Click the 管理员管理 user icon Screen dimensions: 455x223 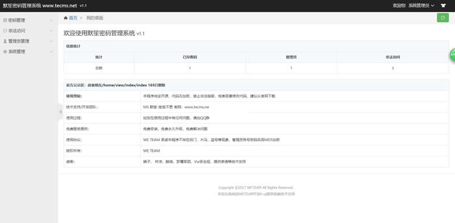click(5, 41)
